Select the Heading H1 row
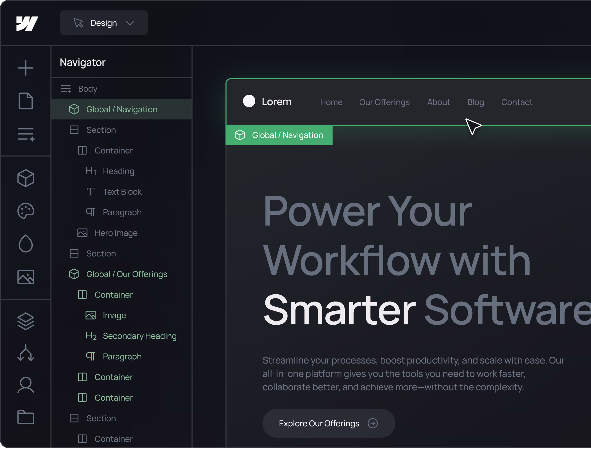 point(121,171)
